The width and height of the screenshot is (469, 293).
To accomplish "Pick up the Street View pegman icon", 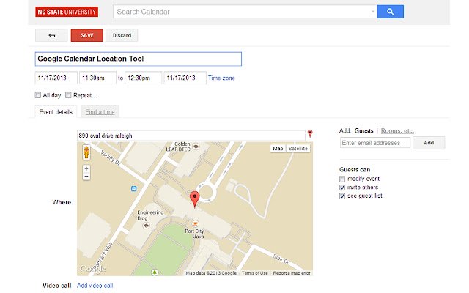I will [x=86, y=152].
